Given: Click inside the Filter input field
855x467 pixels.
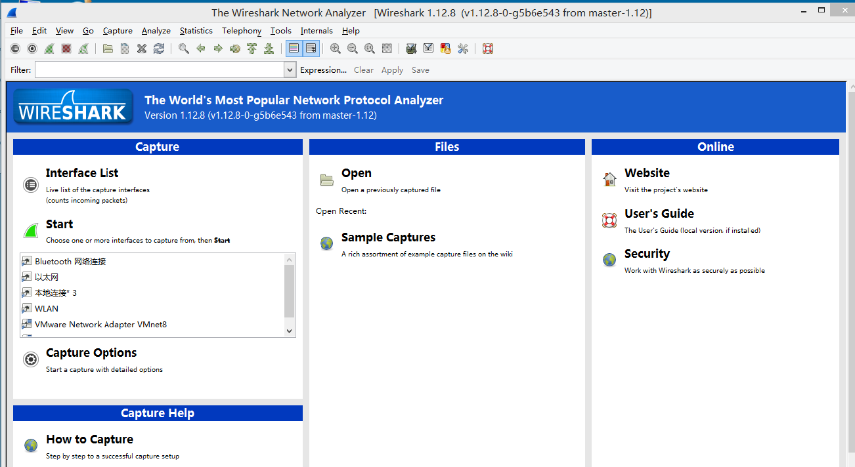Looking at the screenshot, I should [x=160, y=70].
